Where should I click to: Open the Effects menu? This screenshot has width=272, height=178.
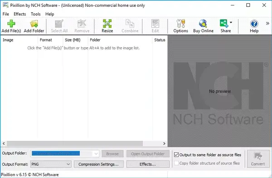coord(20,14)
